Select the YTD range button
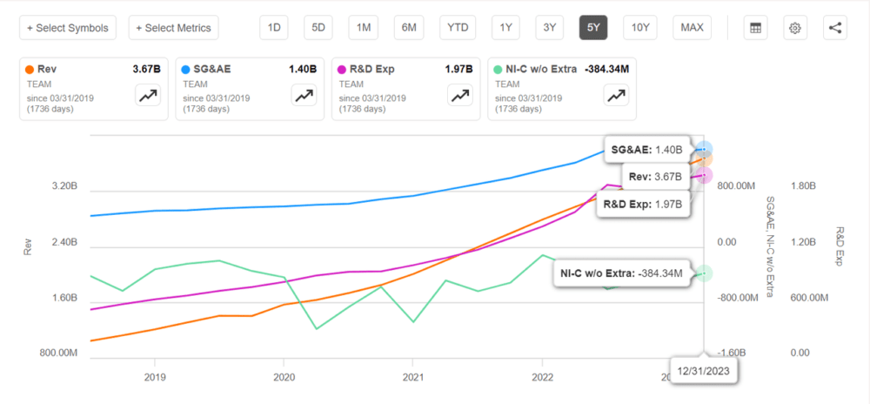Image resolution: width=870 pixels, height=404 pixels. (458, 28)
